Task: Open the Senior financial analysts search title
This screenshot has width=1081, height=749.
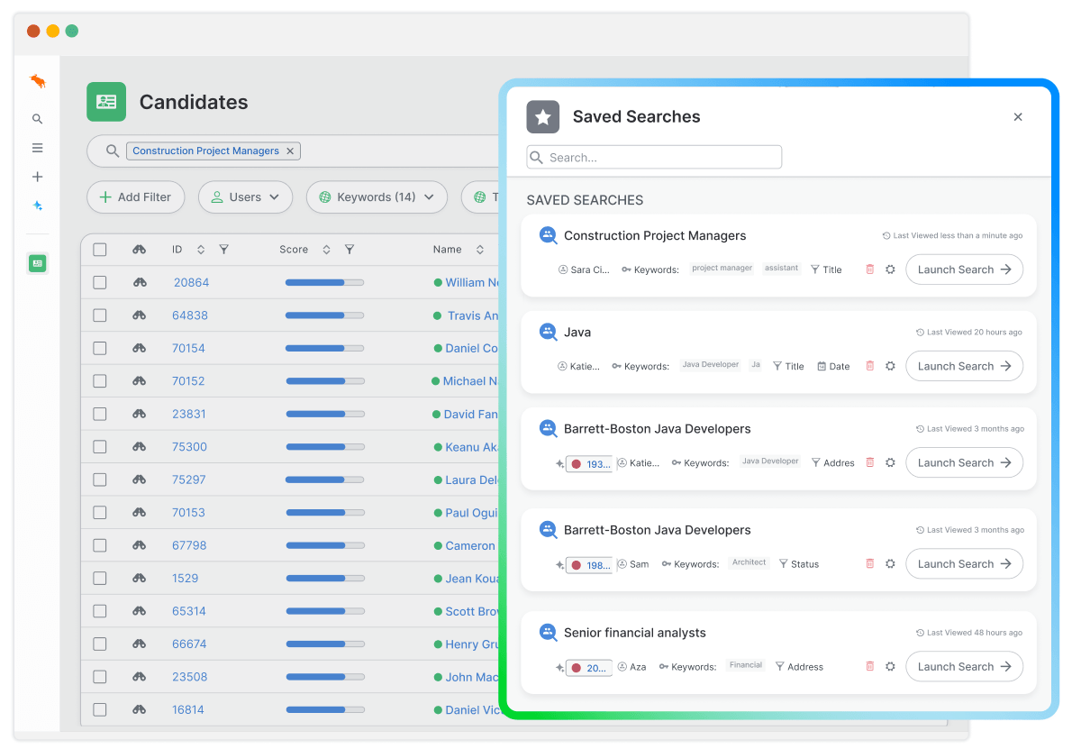Action: [635, 633]
